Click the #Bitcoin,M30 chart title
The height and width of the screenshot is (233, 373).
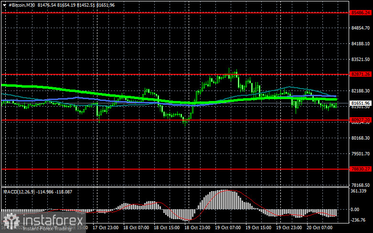click(x=21, y=5)
